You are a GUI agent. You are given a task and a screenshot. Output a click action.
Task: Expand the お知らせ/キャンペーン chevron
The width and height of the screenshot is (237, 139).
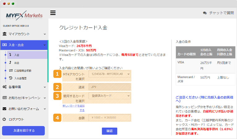point(45,98)
